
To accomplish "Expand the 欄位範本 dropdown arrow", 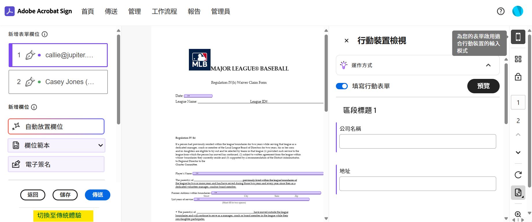I will click(101, 145).
